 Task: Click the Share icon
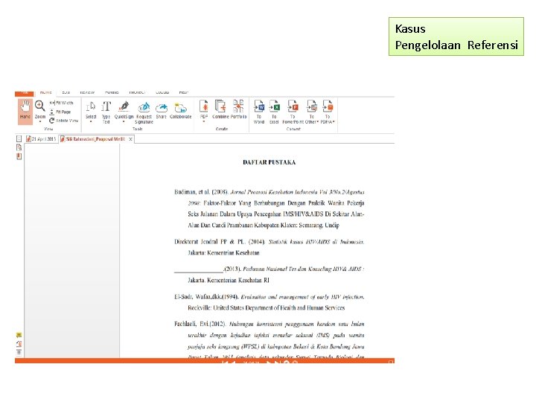[x=162, y=110]
